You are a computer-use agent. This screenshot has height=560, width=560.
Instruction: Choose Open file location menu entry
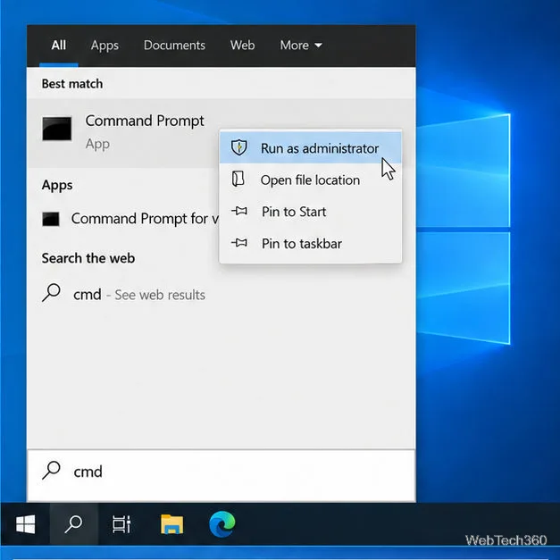[x=310, y=180]
